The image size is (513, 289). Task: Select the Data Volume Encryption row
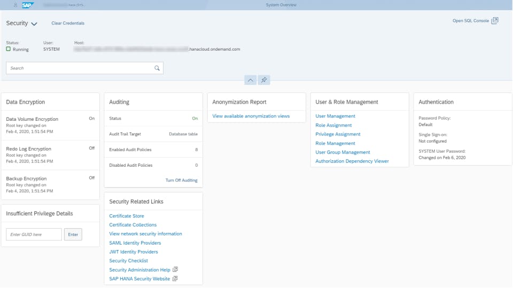pos(50,125)
